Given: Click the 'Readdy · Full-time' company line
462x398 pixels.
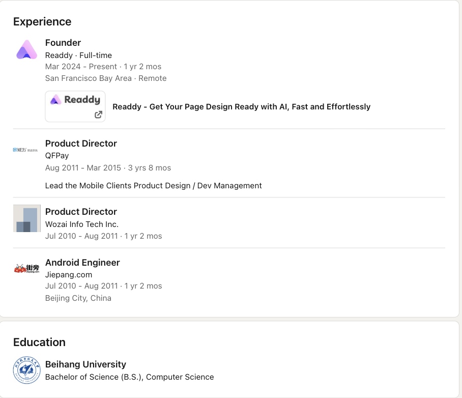Looking at the screenshot, I should tap(78, 55).
